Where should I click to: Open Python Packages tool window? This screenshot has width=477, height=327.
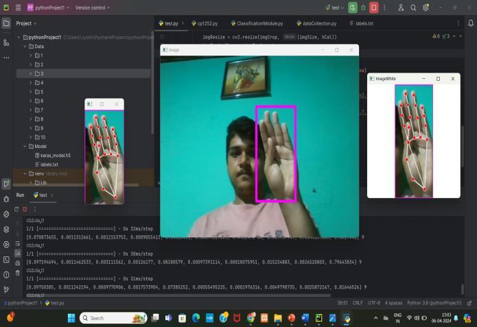point(6,230)
